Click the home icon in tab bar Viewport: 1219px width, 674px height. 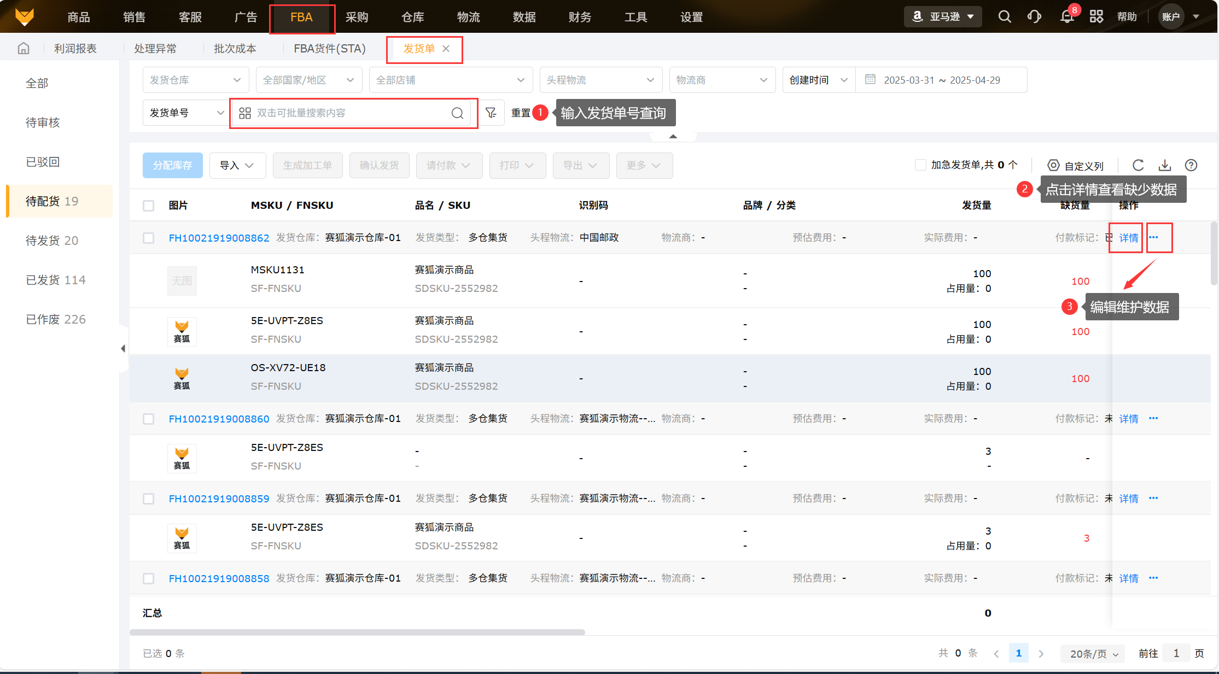(x=23, y=49)
